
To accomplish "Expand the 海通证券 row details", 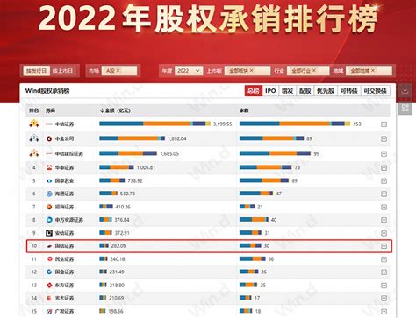I will click(384, 194).
